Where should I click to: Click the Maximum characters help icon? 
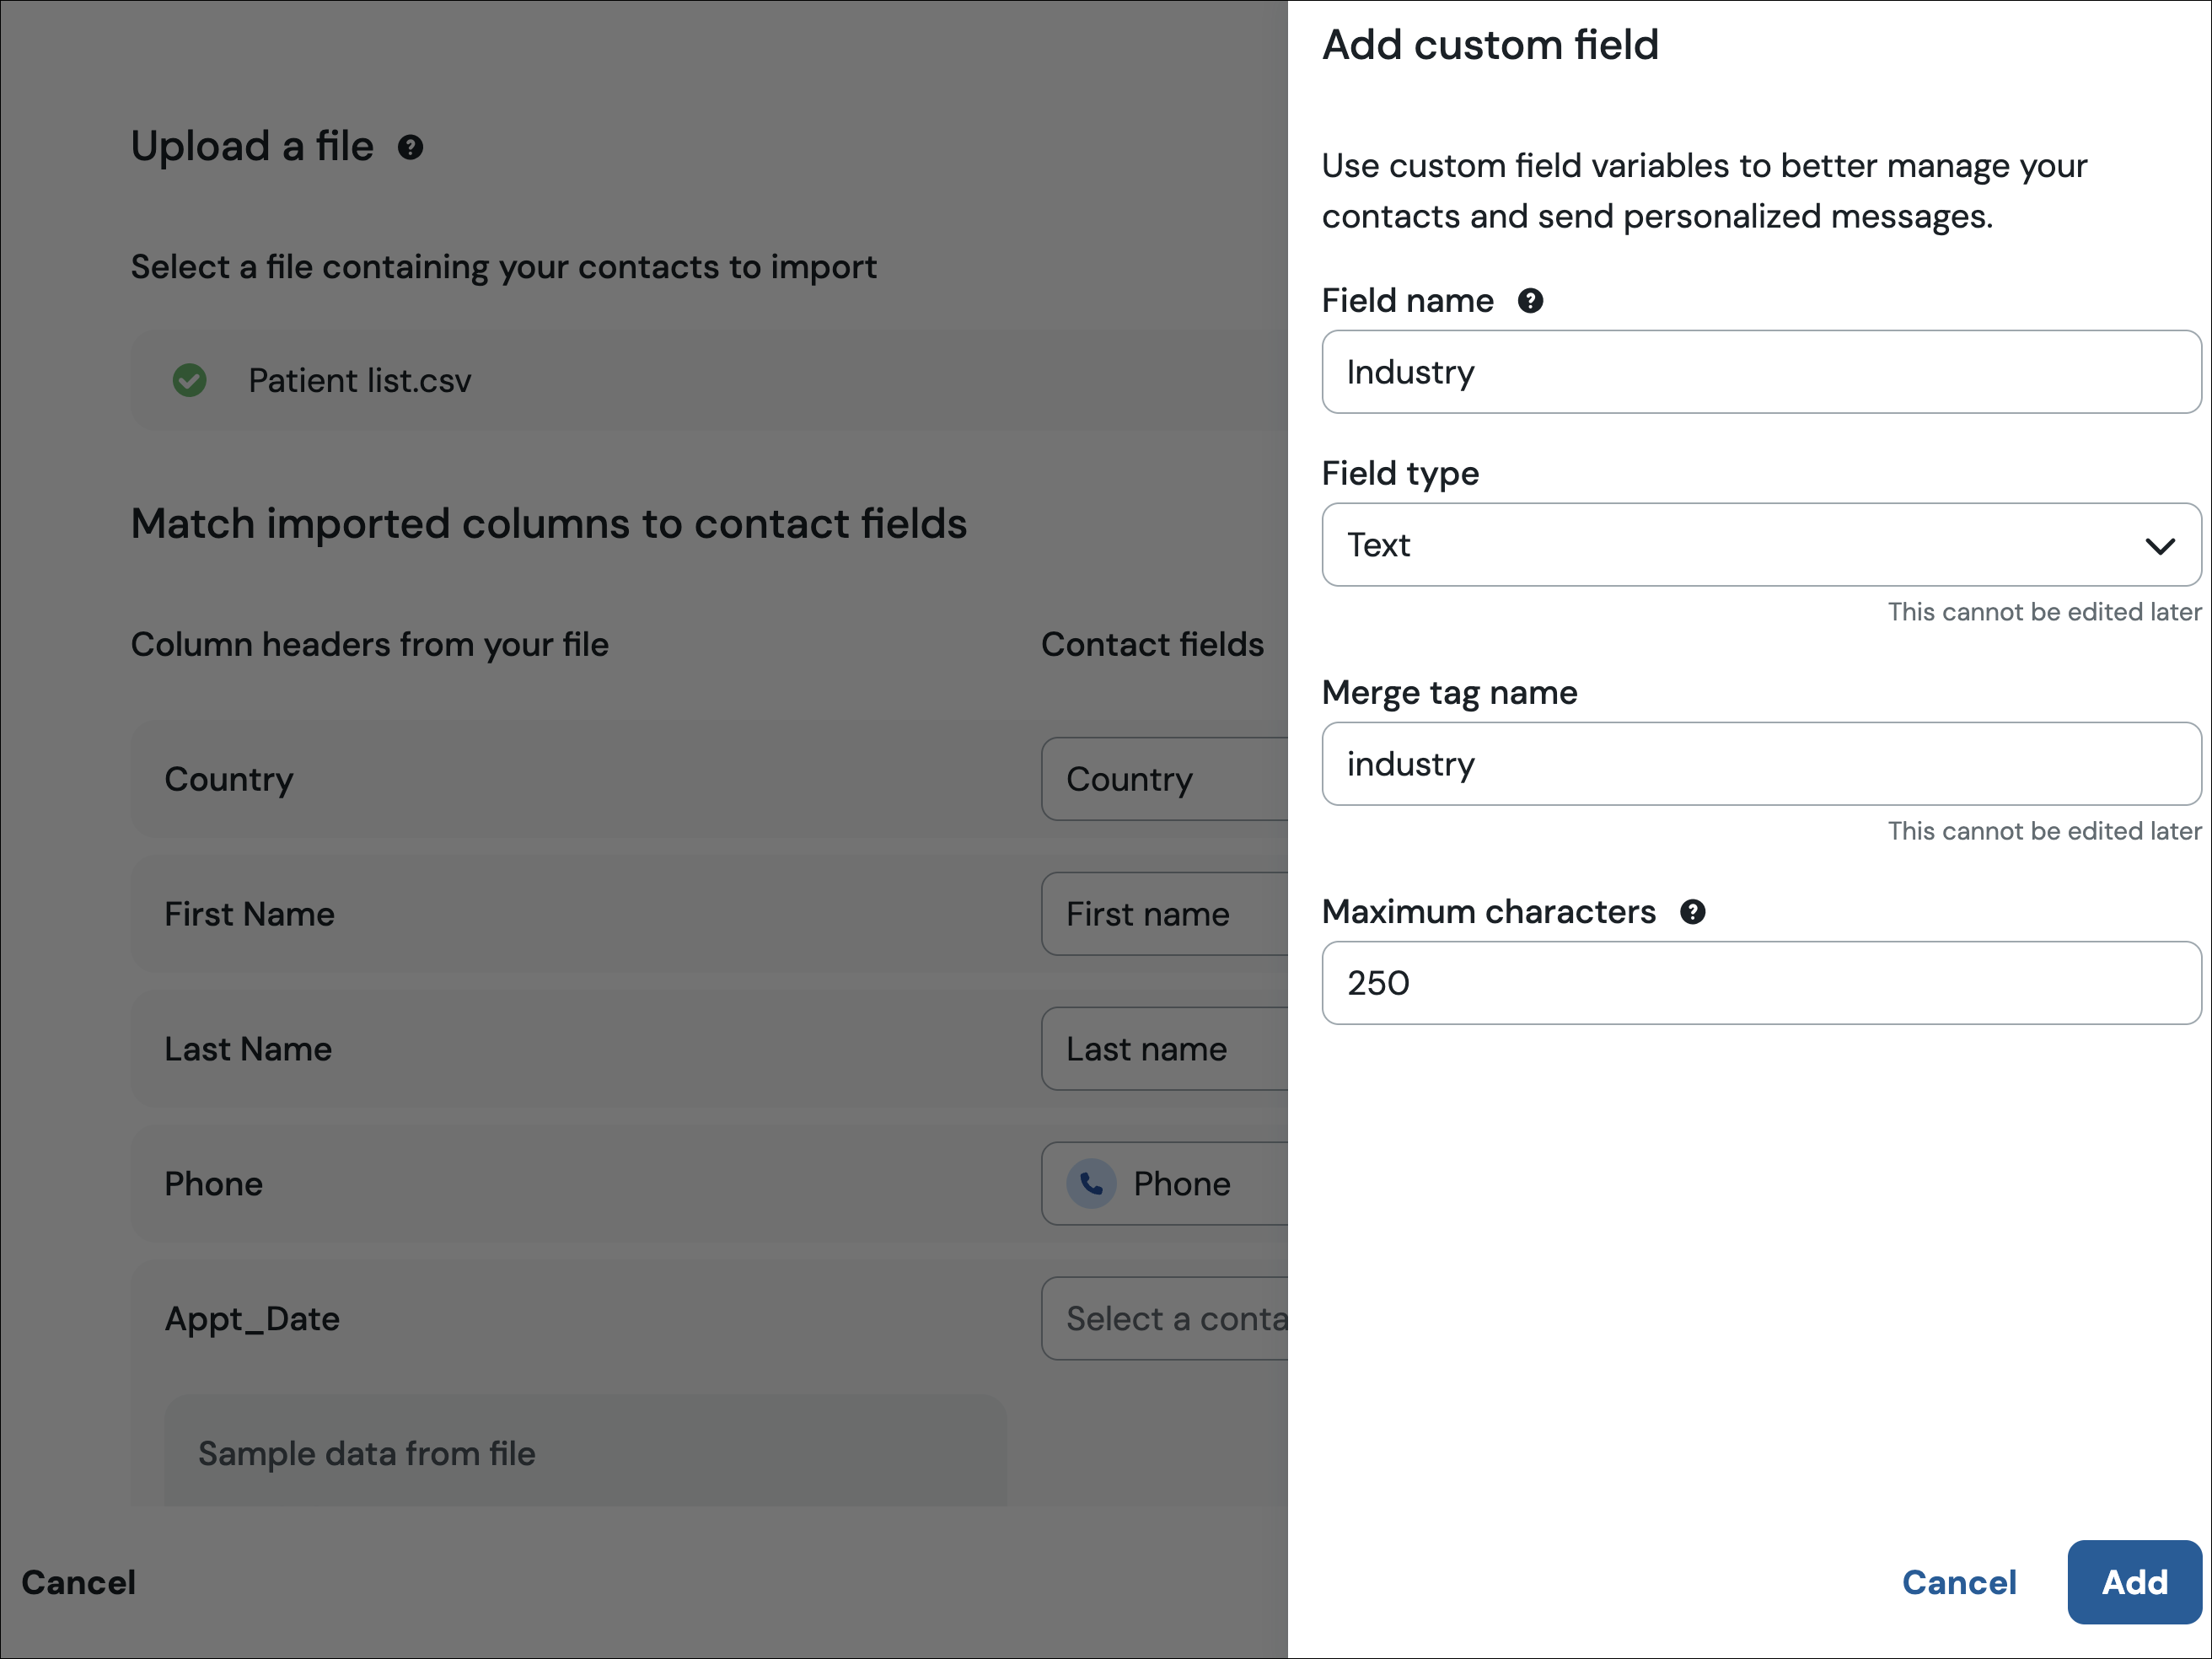tap(1692, 911)
